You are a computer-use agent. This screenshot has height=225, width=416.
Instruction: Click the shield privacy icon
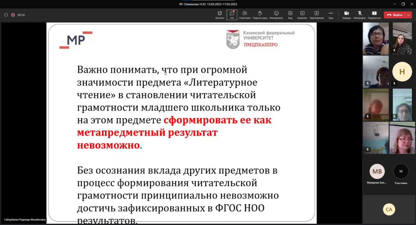coord(6,15)
